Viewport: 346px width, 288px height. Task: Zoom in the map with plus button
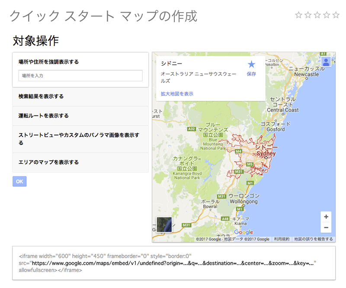(326, 217)
